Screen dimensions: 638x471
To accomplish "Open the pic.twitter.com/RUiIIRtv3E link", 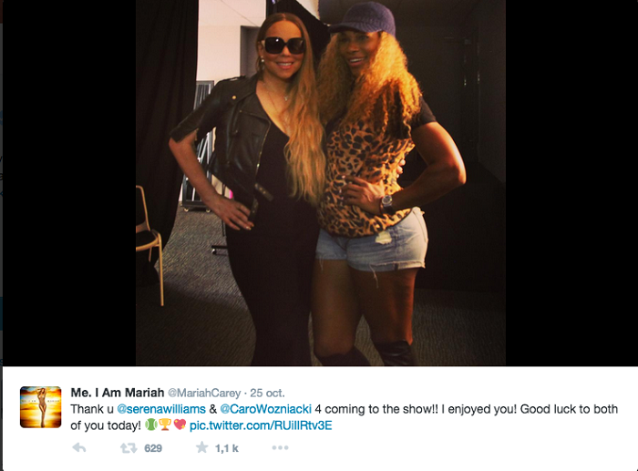I will 261,425.
